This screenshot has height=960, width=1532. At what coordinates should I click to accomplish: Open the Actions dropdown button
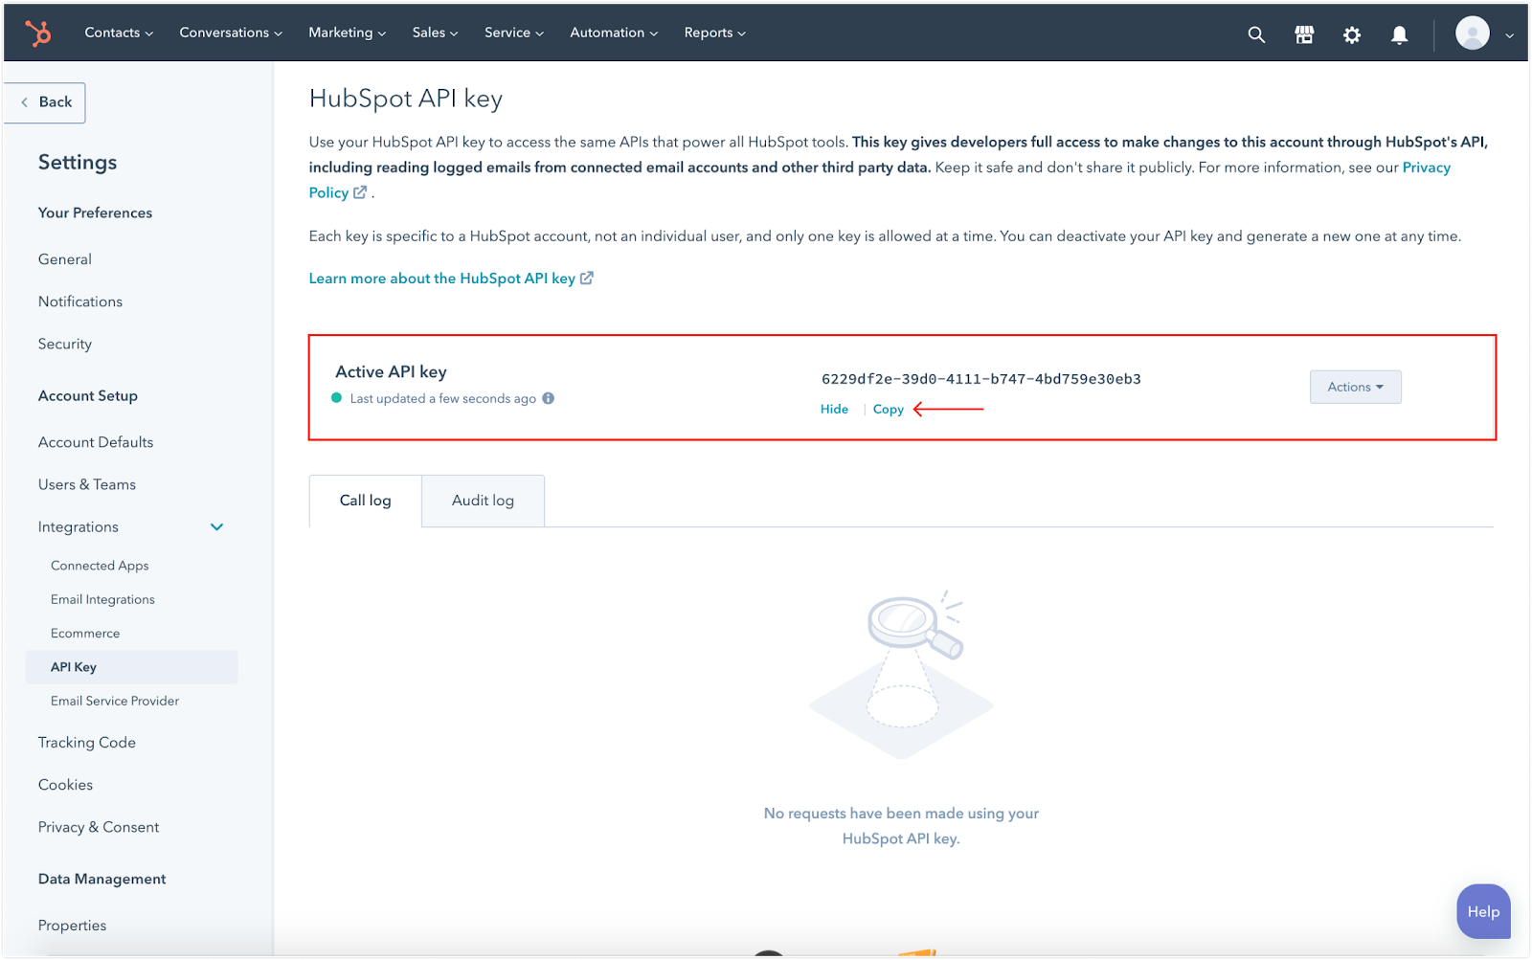pyautogui.click(x=1355, y=387)
